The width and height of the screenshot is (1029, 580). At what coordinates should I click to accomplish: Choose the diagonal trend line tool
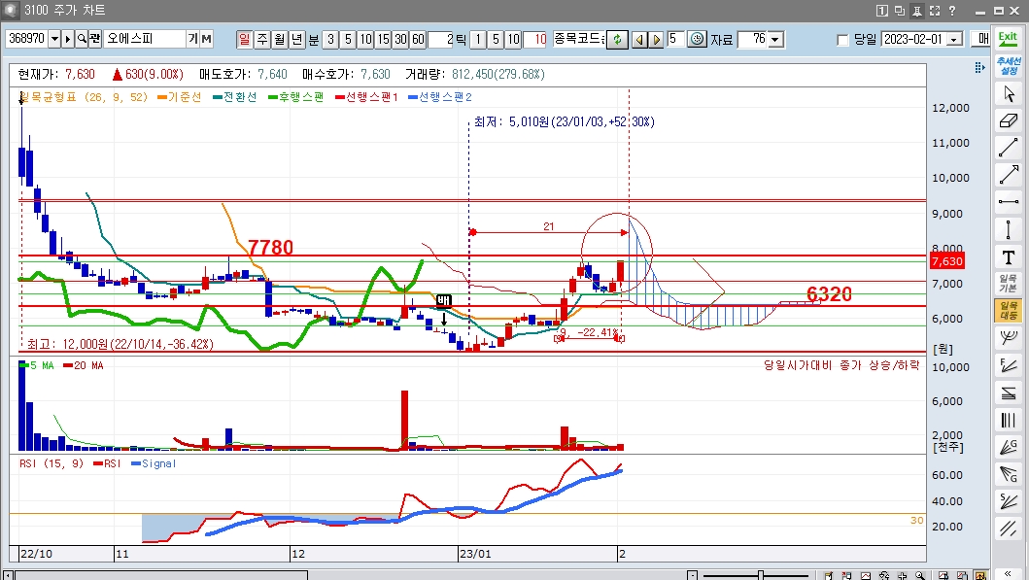(1009, 149)
